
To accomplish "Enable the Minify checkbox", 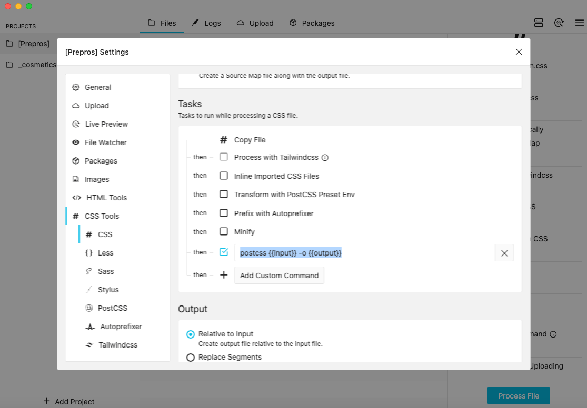I will (x=224, y=231).
